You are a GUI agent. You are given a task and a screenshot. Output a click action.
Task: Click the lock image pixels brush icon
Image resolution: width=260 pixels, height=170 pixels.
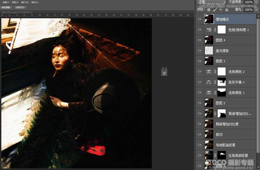click(215, 10)
